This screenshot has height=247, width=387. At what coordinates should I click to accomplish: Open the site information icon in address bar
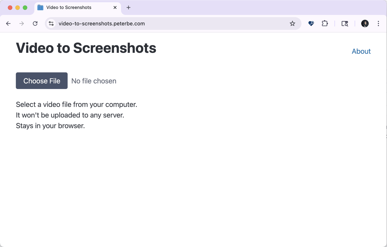click(x=51, y=23)
